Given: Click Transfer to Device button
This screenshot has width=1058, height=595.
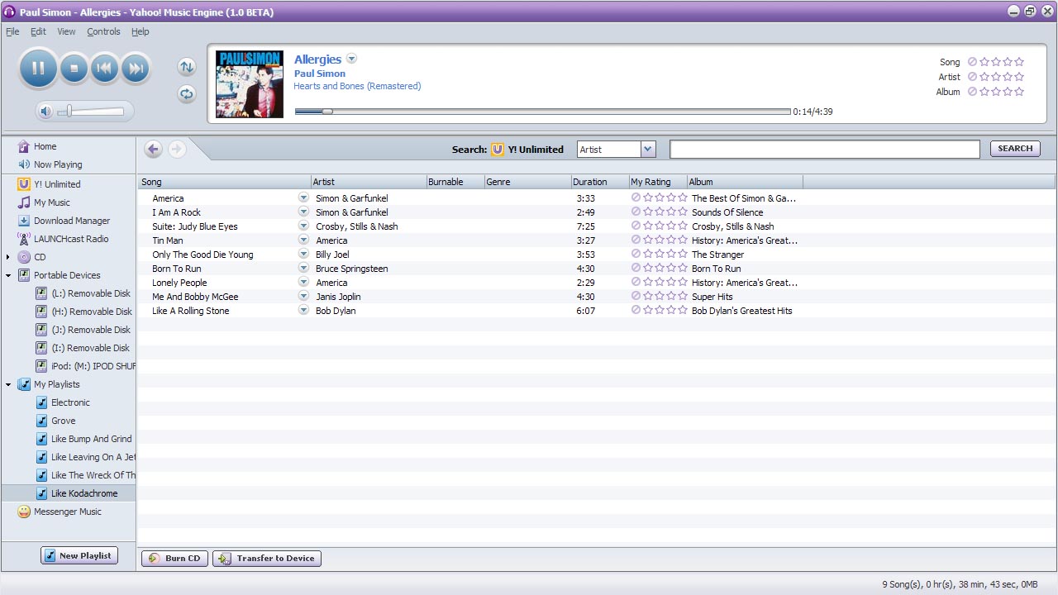Looking at the screenshot, I should [267, 559].
